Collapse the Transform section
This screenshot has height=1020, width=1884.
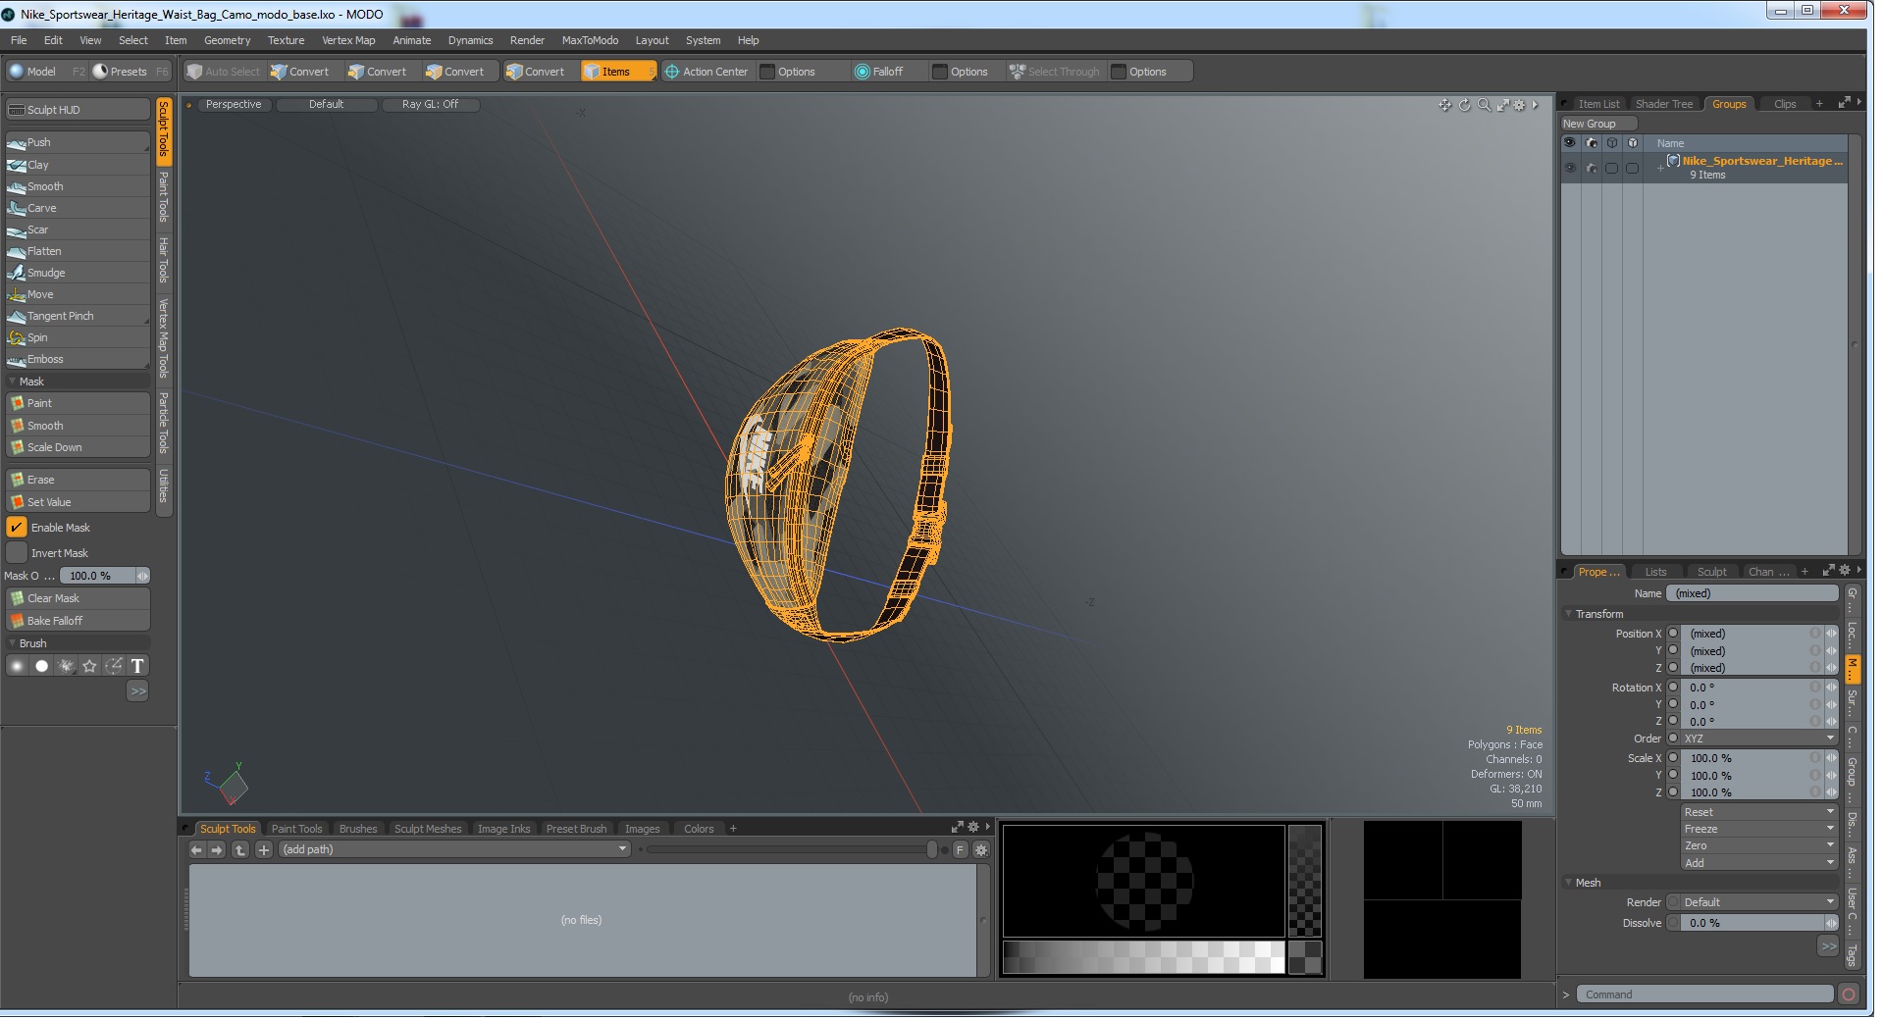1569,615
